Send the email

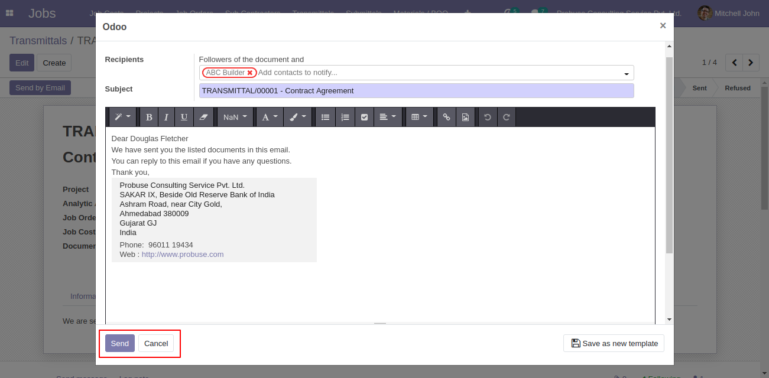120,343
